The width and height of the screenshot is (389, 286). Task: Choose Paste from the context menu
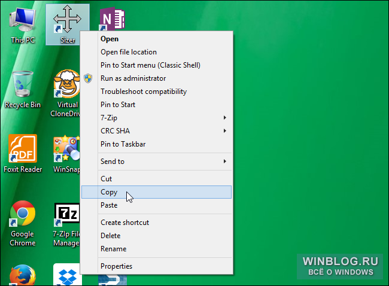pos(157,205)
